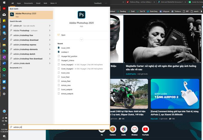The image size is (203, 140).
Task: Expand arrow beside 'adobe photo stock'
Action: pos(50,63)
